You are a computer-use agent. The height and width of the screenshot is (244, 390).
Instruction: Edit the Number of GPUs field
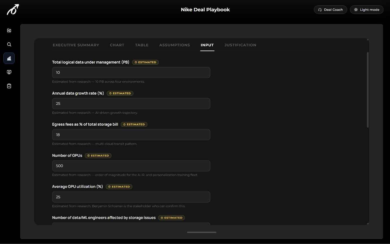point(131,166)
